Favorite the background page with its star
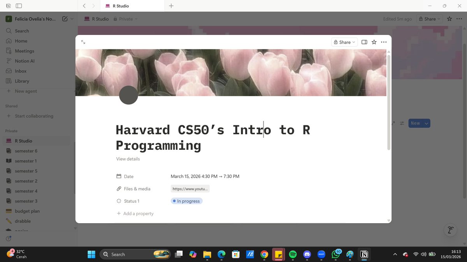Image resolution: width=467 pixels, height=262 pixels. click(x=449, y=19)
